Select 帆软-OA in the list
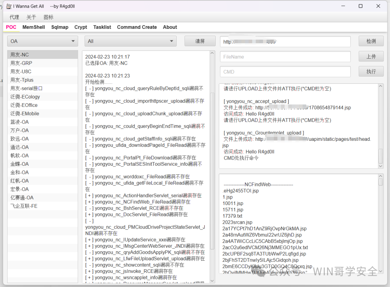This screenshot has width=390, height=287. click(x=43, y=156)
